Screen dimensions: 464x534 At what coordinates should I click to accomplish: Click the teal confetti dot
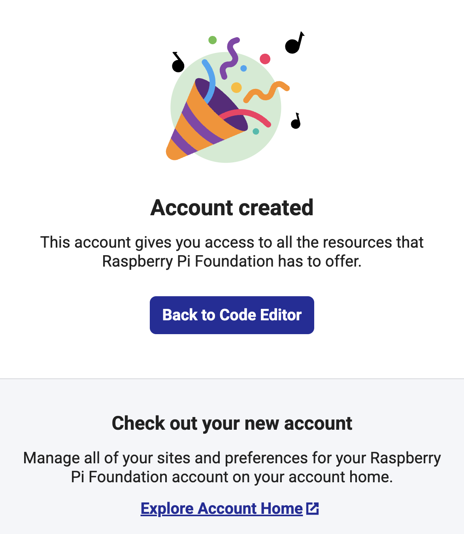(256, 132)
